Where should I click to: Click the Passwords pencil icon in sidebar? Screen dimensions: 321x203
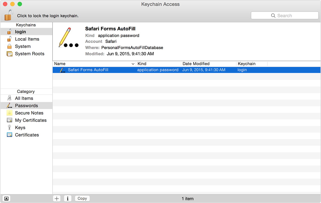point(10,106)
